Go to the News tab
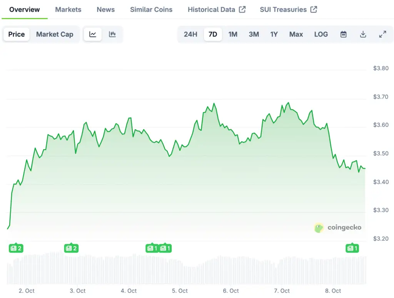 tap(106, 10)
